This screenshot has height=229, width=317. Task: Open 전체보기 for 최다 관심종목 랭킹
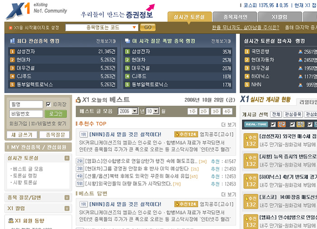click(106, 41)
